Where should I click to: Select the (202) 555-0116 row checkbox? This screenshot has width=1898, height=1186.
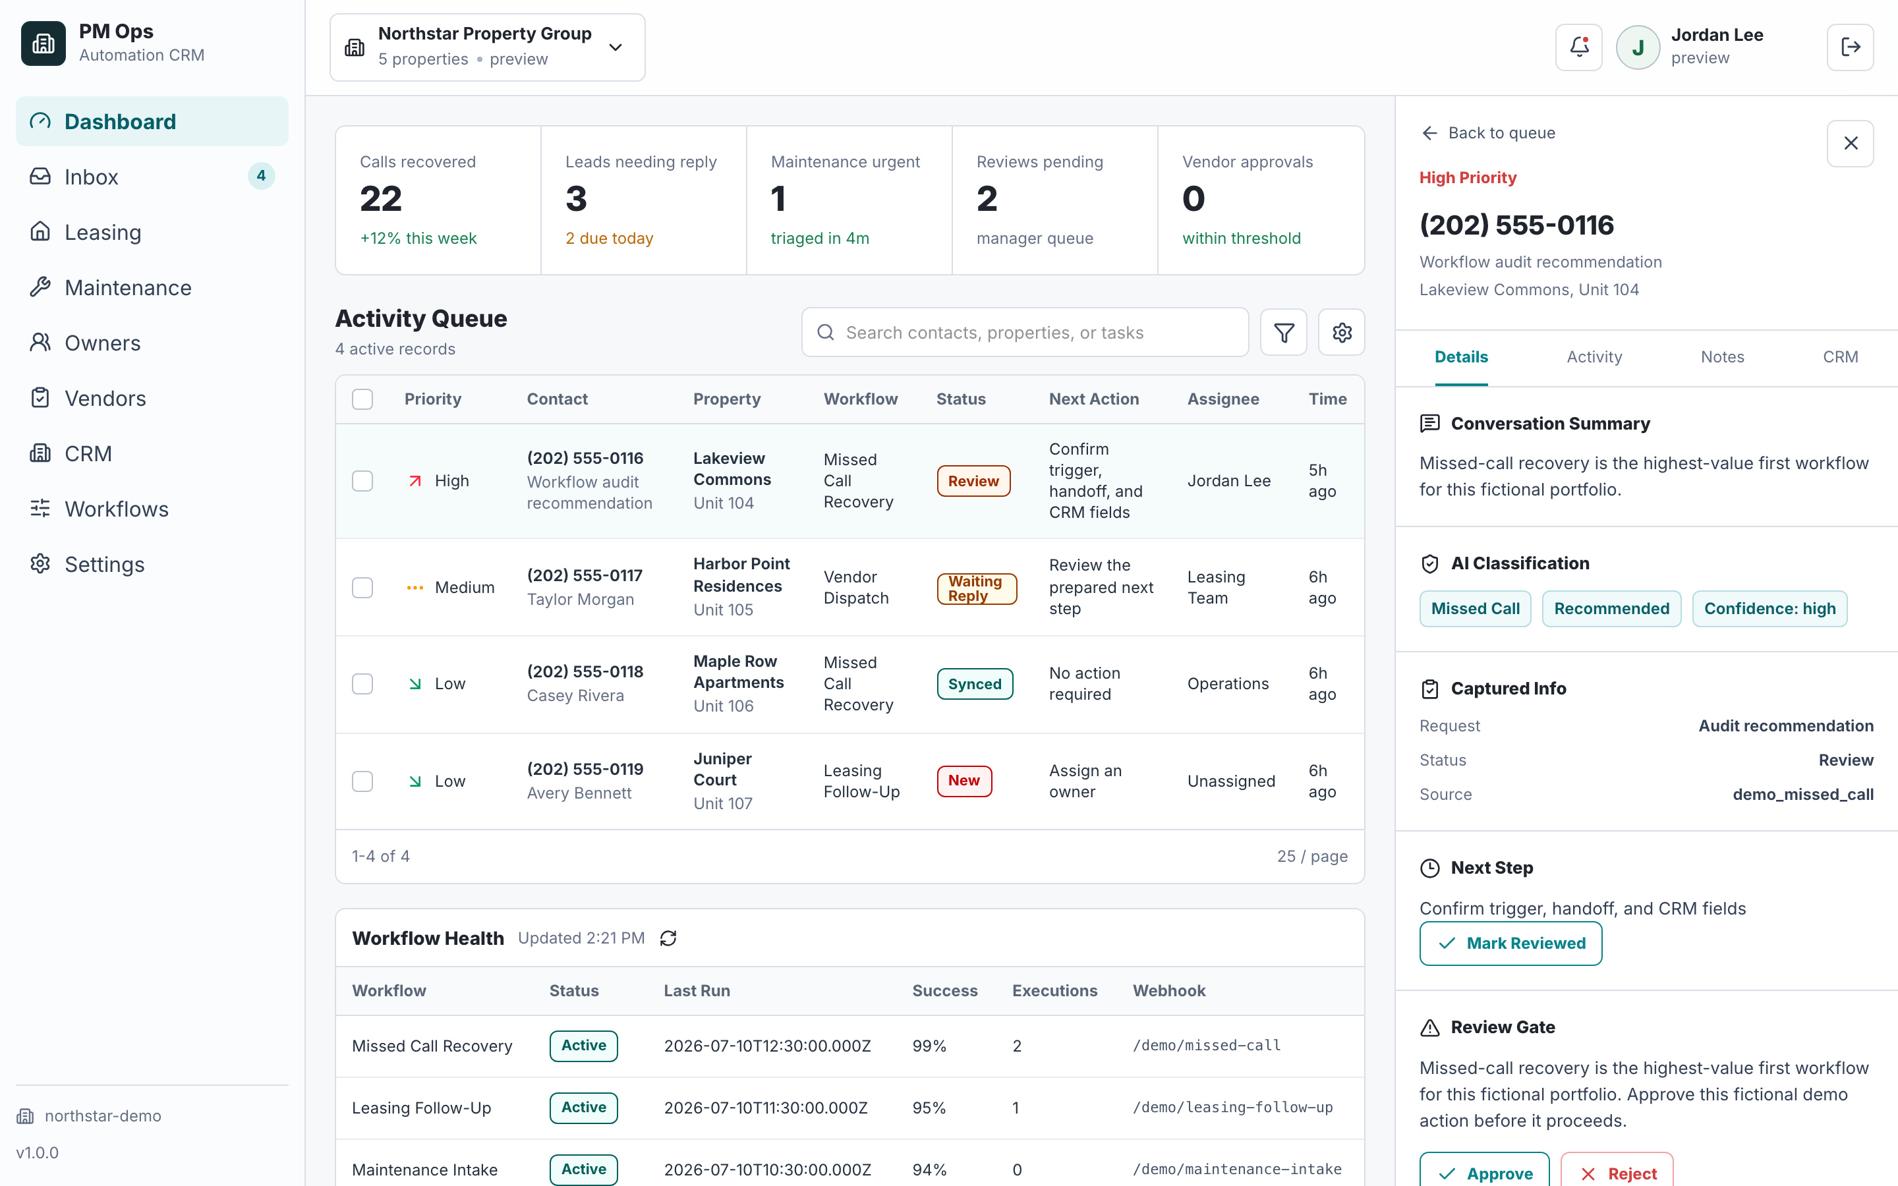[362, 481]
